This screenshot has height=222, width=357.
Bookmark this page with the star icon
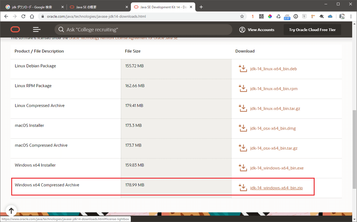coord(242,16)
